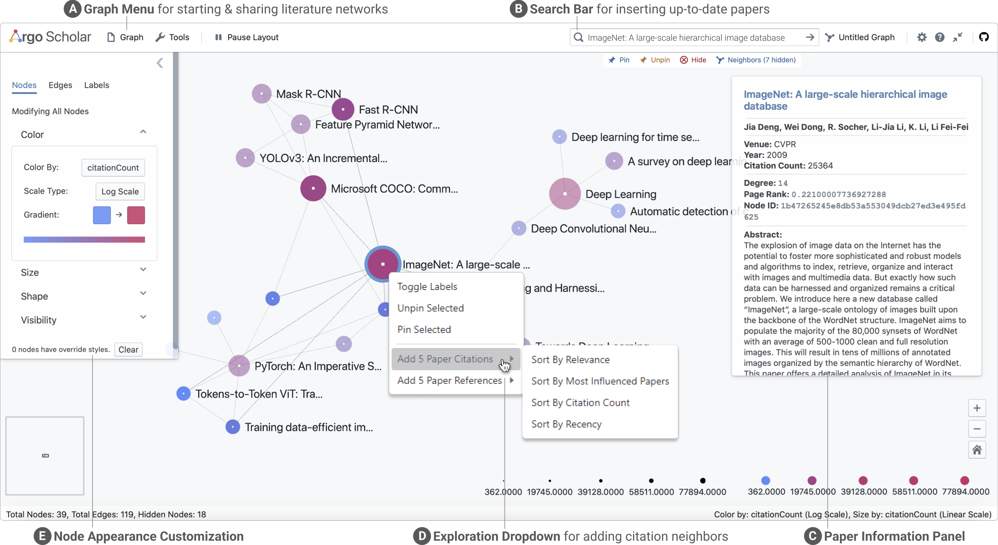Open the Color By citationCount dropdown

[x=113, y=167]
